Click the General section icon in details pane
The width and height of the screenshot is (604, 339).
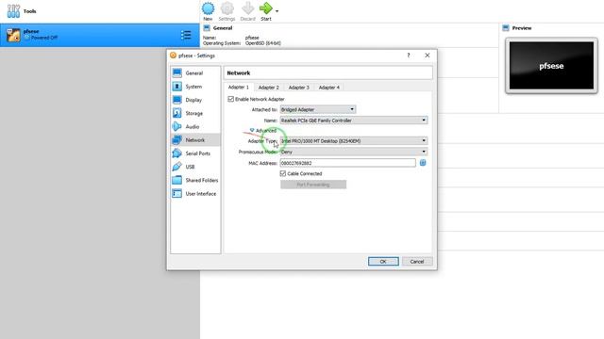[207, 28]
